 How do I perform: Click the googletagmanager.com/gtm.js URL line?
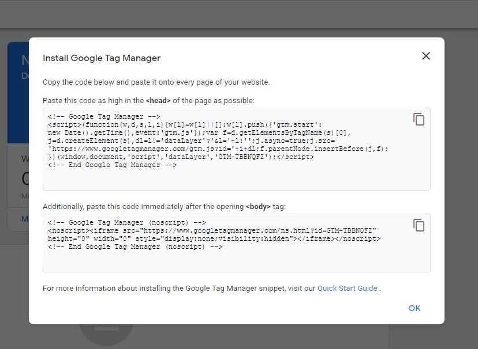click(x=218, y=149)
